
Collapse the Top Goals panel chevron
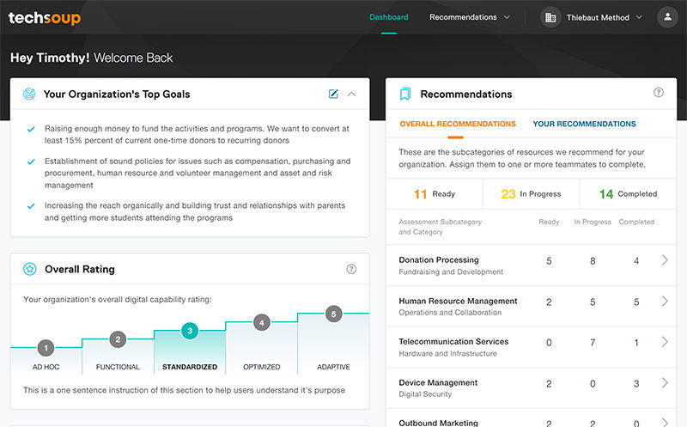pyautogui.click(x=351, y=94)
